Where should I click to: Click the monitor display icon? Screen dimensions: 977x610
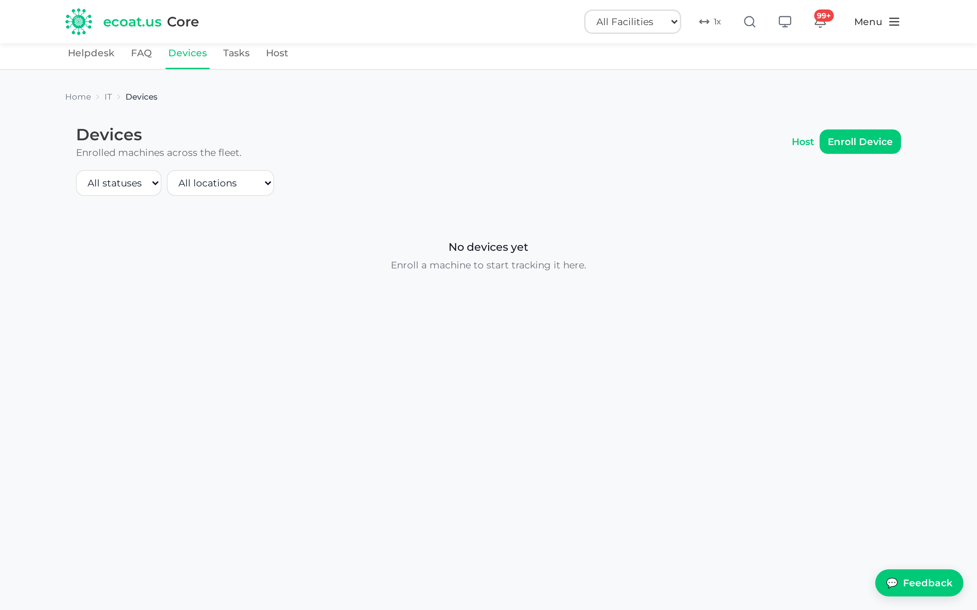pyautogui.click(x=785, y=22)
